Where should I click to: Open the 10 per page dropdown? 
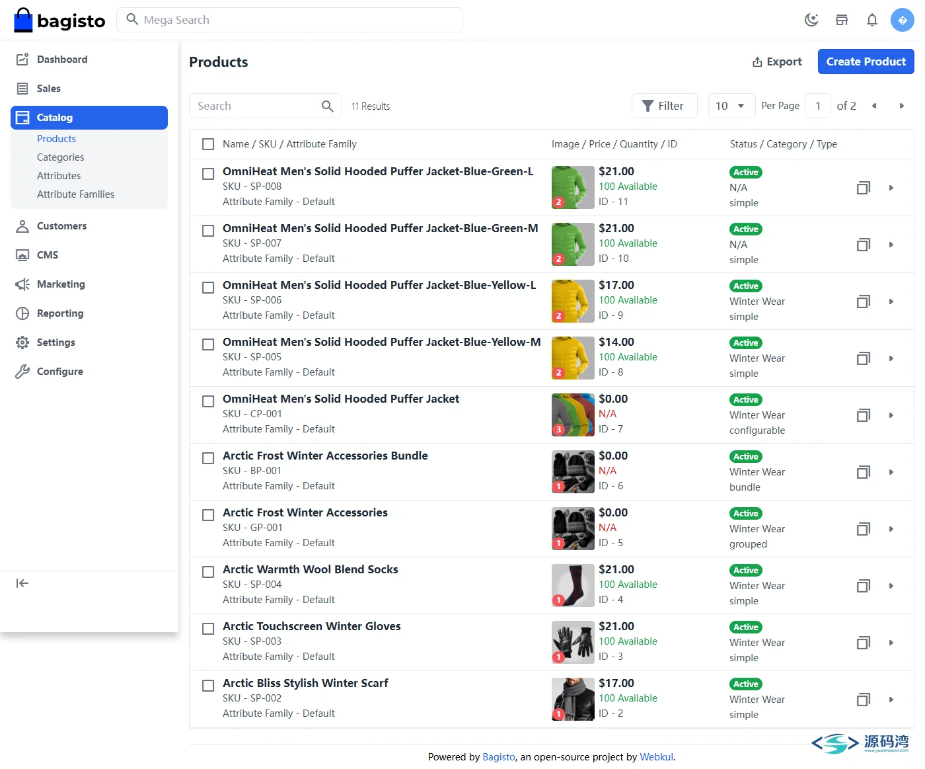731,106
